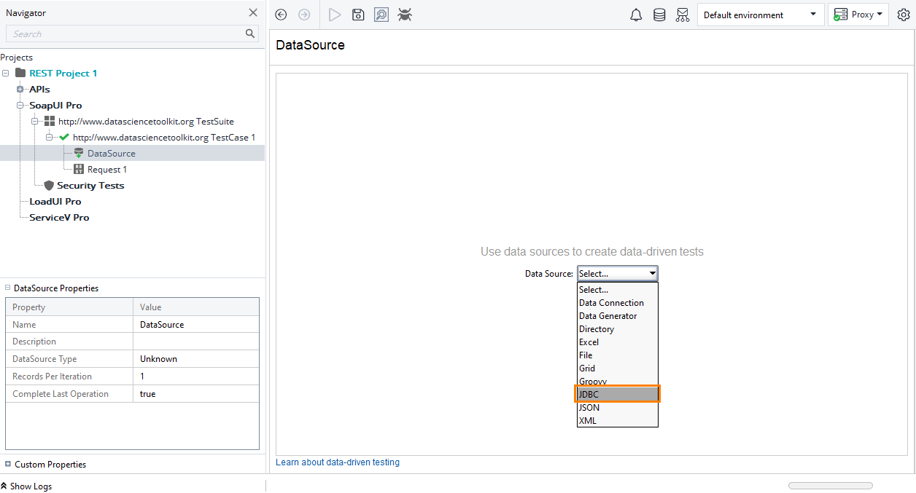
Task: Select LoadUI Pro tree item
Action: coord(55,202)
